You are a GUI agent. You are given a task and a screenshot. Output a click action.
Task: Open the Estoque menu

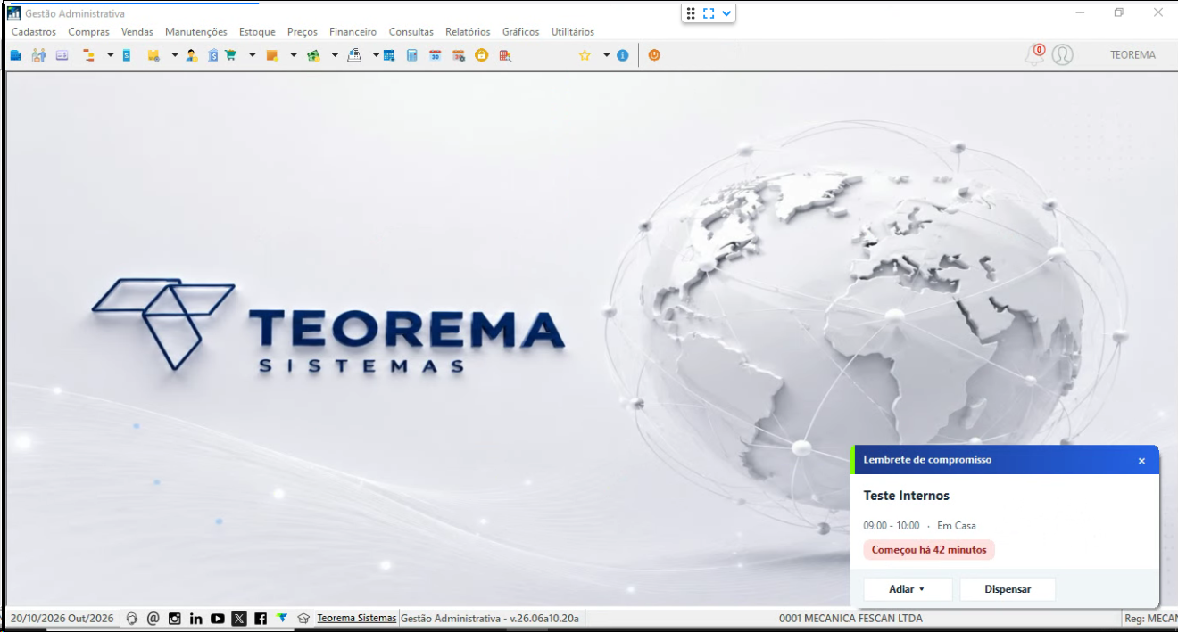[257, 32]
